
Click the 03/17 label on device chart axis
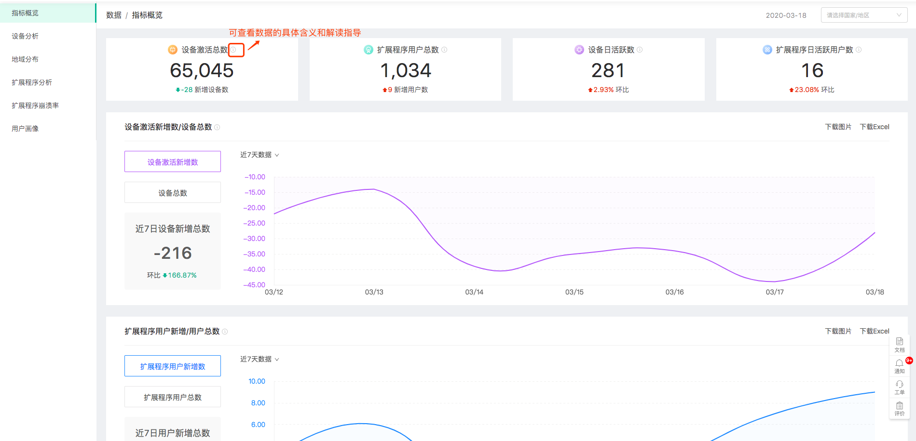coord(775,292)
